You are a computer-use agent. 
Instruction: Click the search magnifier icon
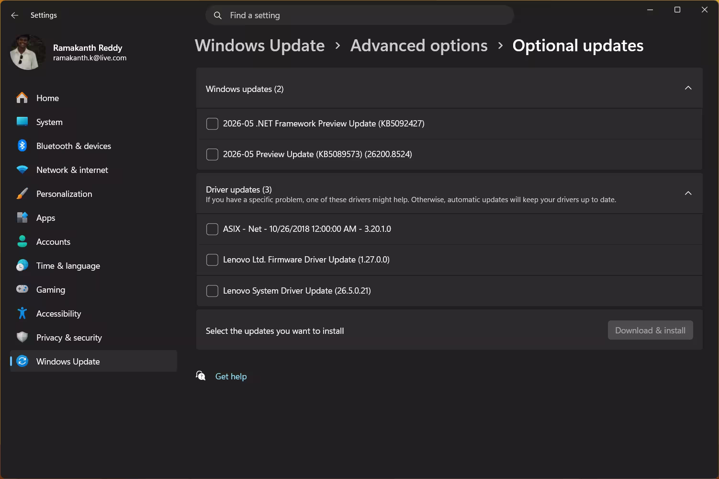[218, 15]
